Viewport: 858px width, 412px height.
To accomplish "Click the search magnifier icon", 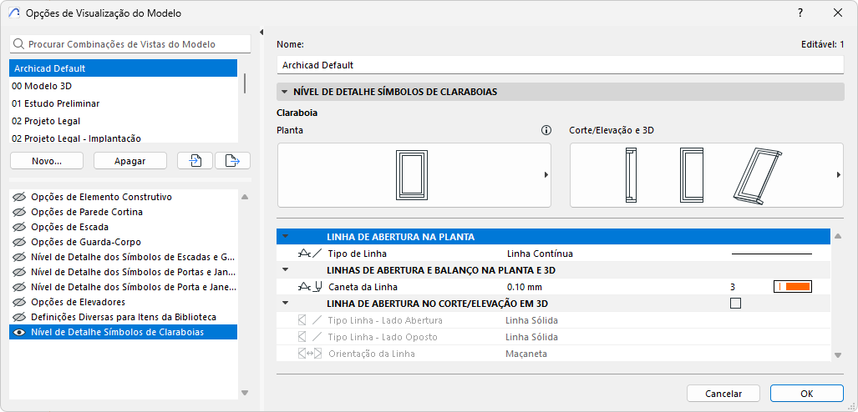I will (x=18, y=44).
